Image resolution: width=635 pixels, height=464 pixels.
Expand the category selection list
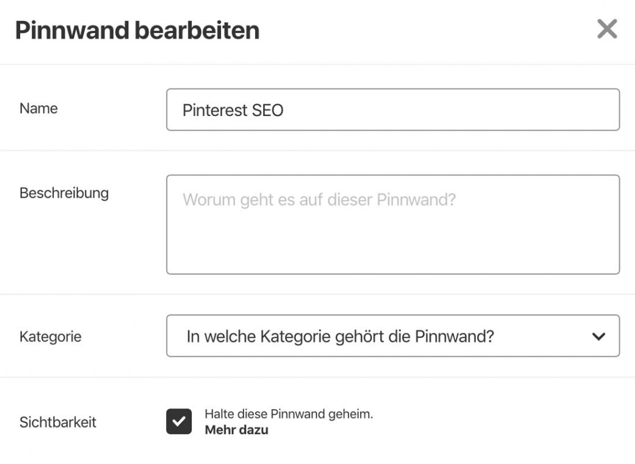393,336
